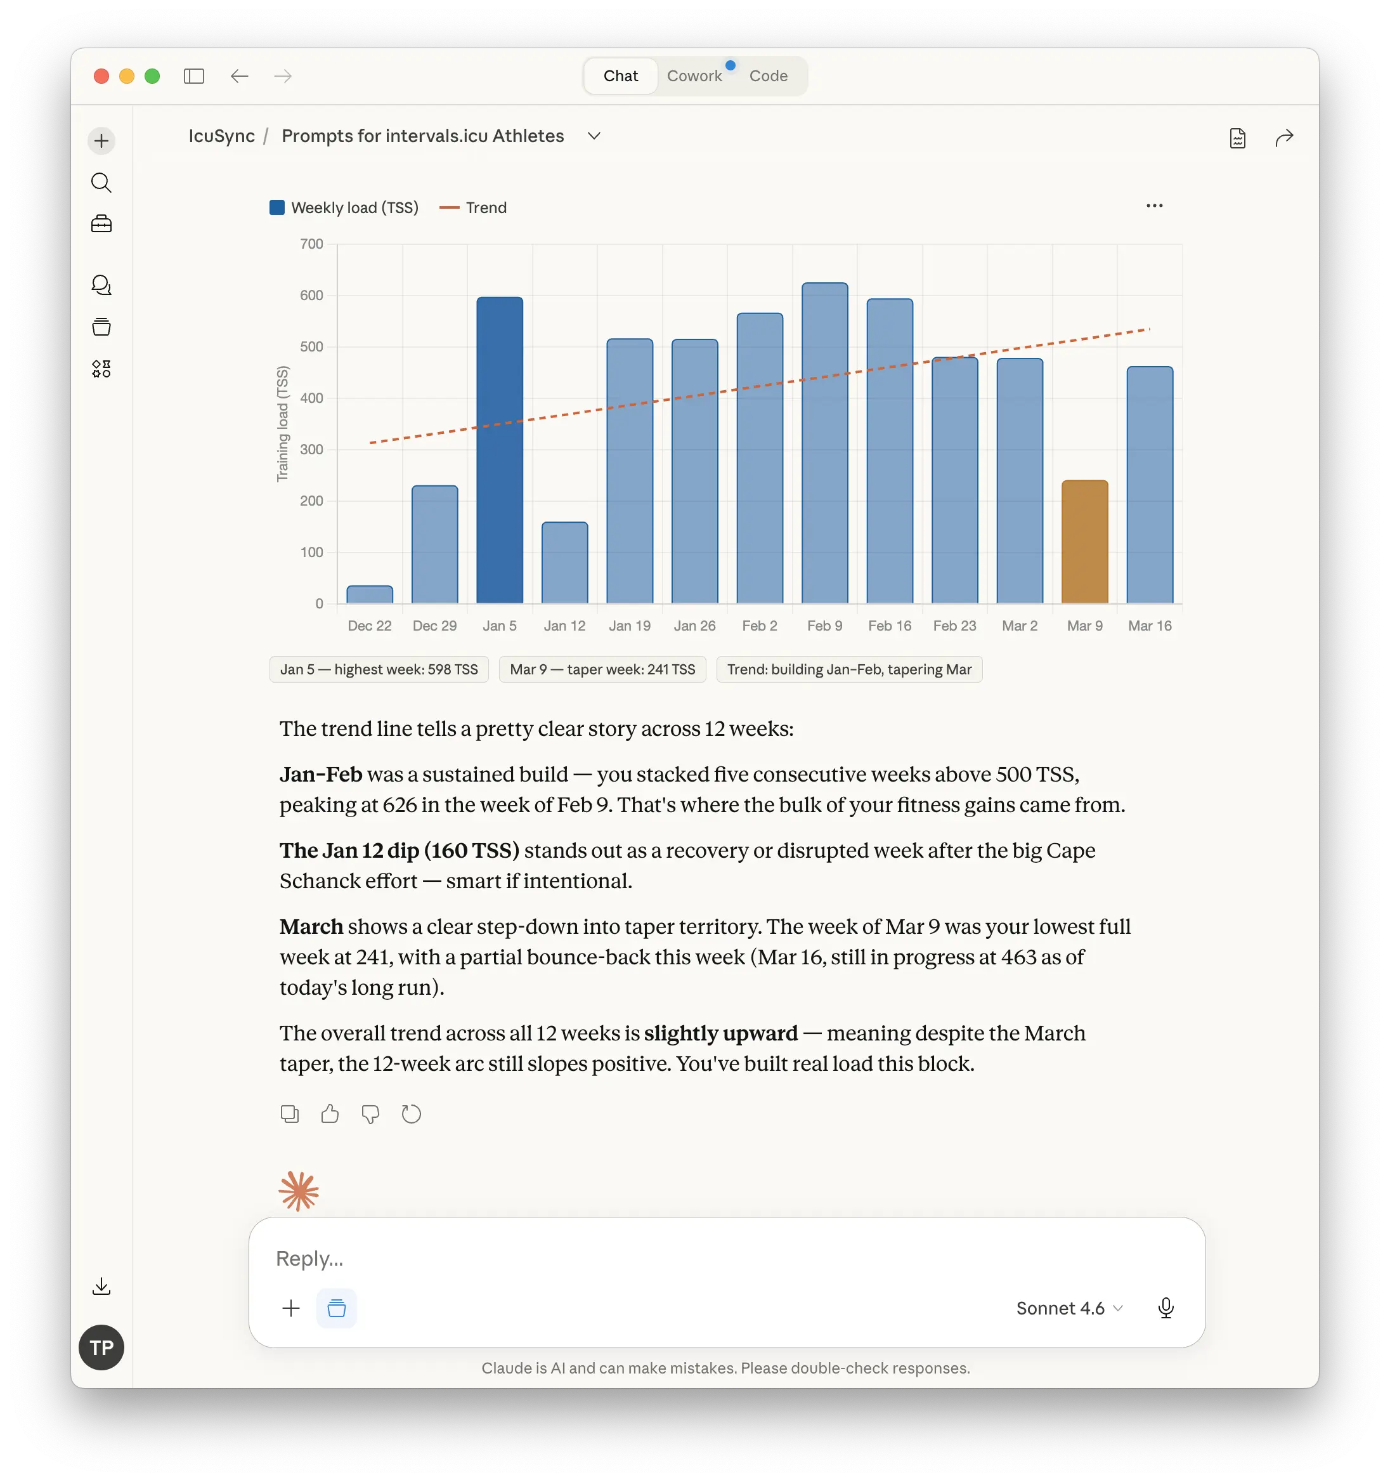Click the 'Jan 5 — highest week: 598 TSS' chip
This screenshot has width=1390, height=1482.
pyautogui.click(x=379, y=669)
